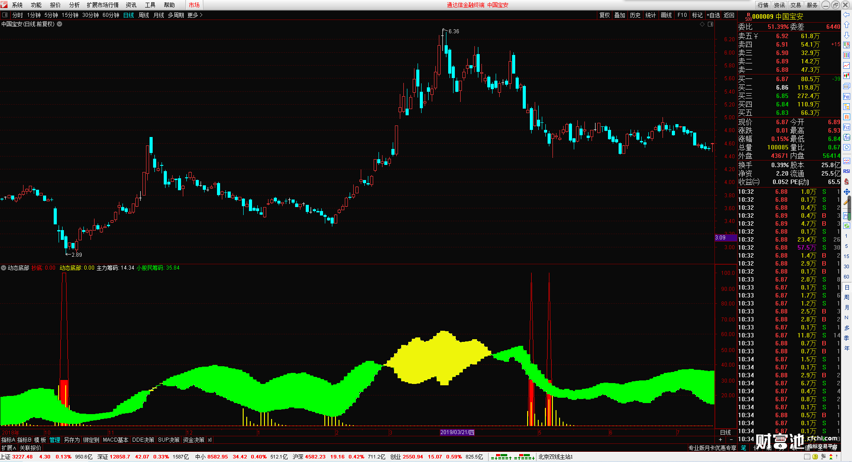Collapse the 扩展∧ panel
This screenshot has height=462, width=852.
click(9, 448)
